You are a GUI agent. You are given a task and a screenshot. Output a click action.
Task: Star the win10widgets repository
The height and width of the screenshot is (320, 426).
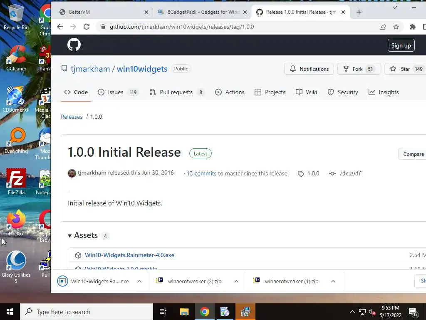point(405,69)
